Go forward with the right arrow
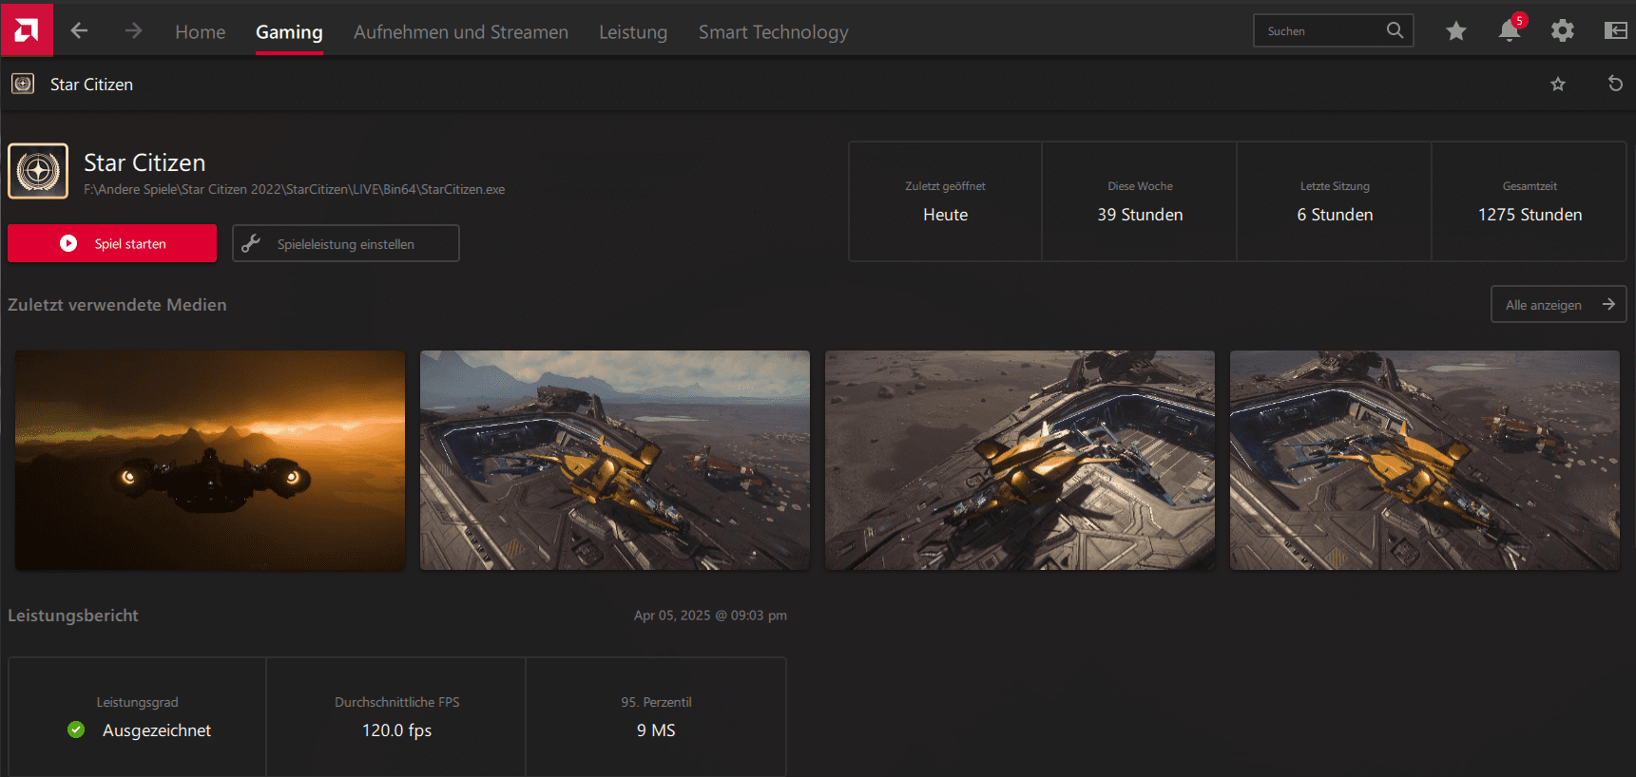The image size is (1636, 777). point(133,31)
